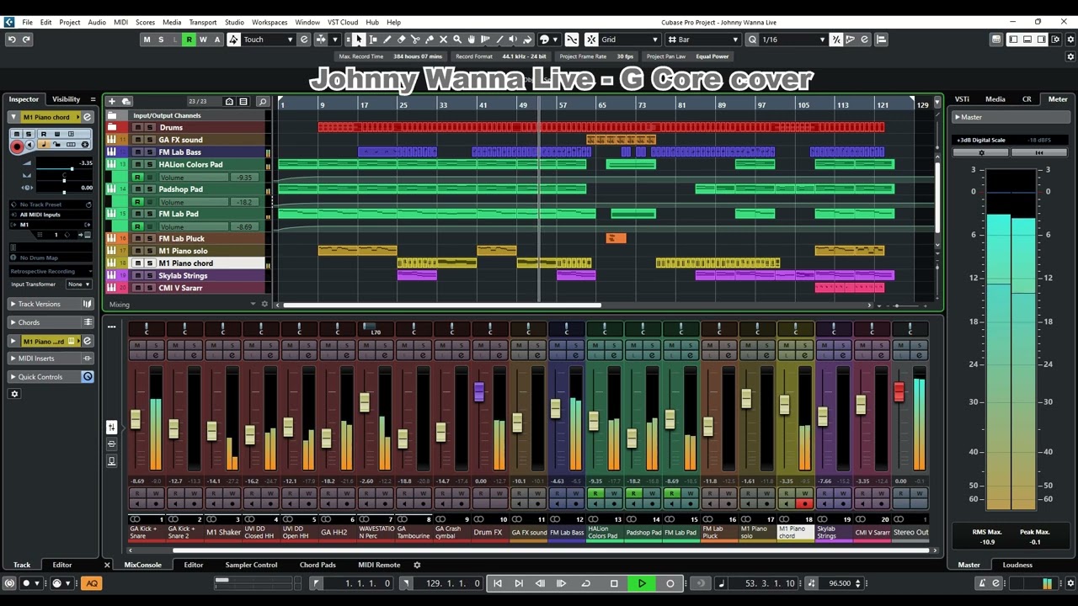The height and width of the screenshot is (606, 1078).
Task: Toggle the global Write automation W button
Action: 203,40
